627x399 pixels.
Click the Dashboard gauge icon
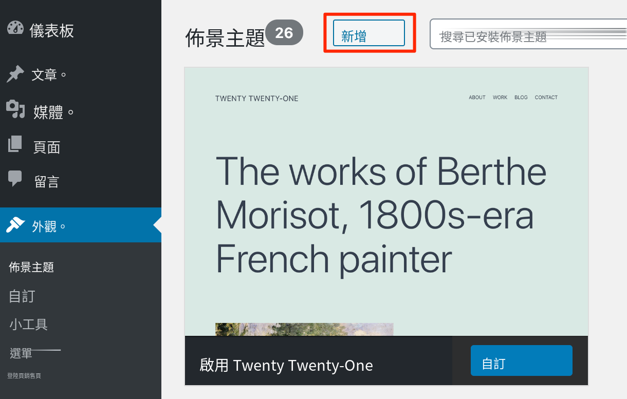tap(15, 28)
